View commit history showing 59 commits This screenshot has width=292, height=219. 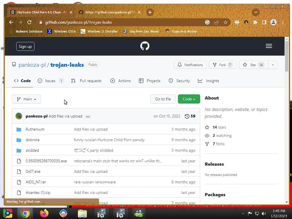tap(190, 116)
